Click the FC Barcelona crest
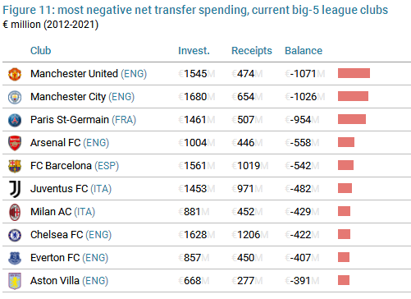This screenshot has height=299, width=411. coord(15,166)
